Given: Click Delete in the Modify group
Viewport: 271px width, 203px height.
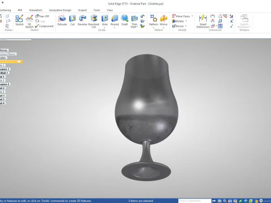Looking at the screenshot, I should click(x=178, y=21).
